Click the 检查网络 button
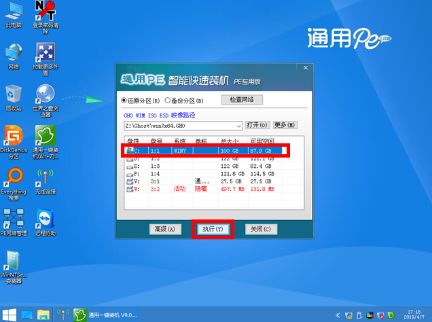 coord(242,101)
